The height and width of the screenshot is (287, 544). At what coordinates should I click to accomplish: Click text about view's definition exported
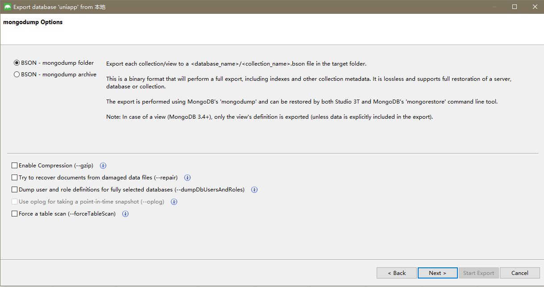coord(270,117)
